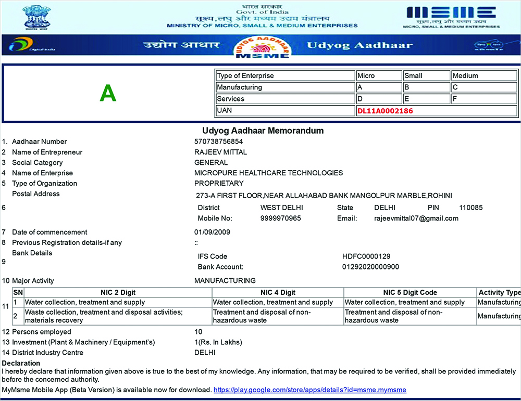
Task: Select the UAN number DL11A0002186
Action: (x=385, y=111)
